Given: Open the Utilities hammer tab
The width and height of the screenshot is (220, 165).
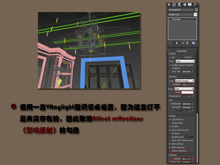Looking at the screenshot, I should [x=195, y=5].
